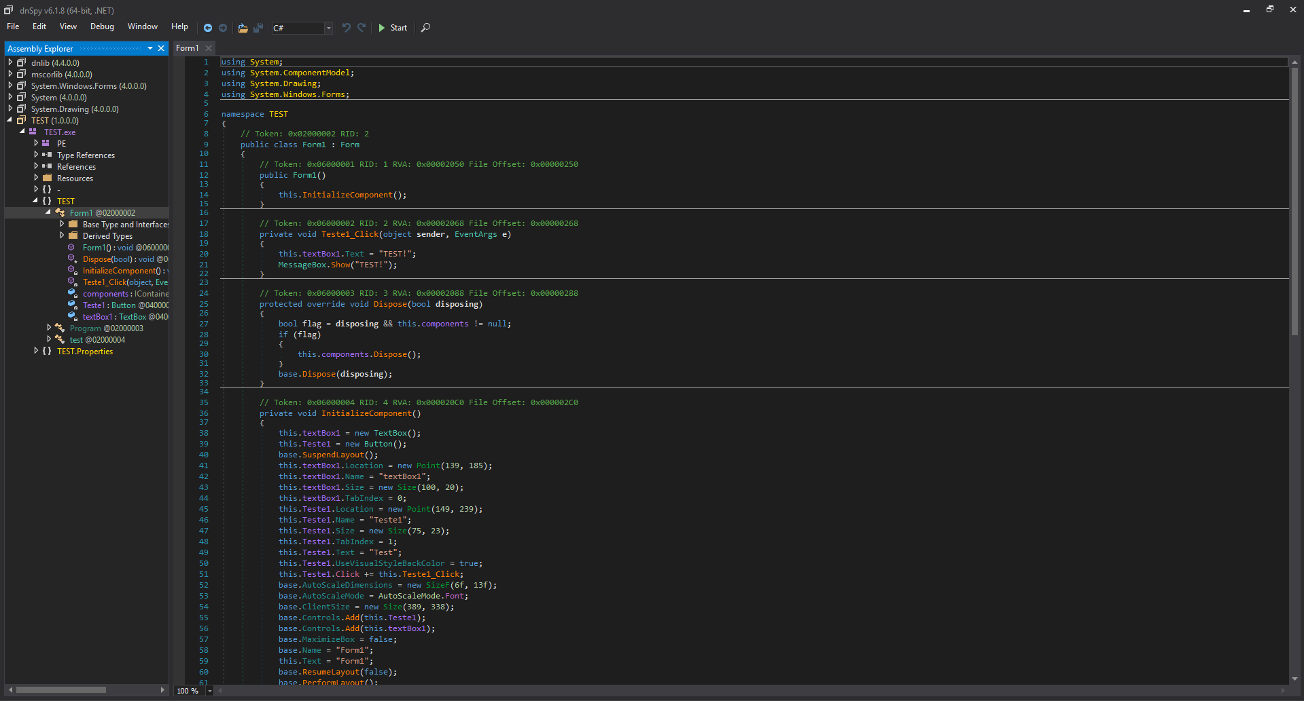Expand the mscorlib assembly node
Viewport: 1304px width, 701px height.
10,74
